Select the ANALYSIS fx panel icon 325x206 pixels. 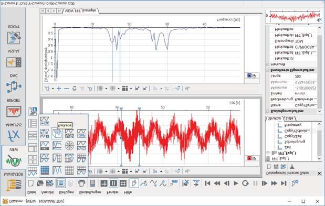pos(14,135)
